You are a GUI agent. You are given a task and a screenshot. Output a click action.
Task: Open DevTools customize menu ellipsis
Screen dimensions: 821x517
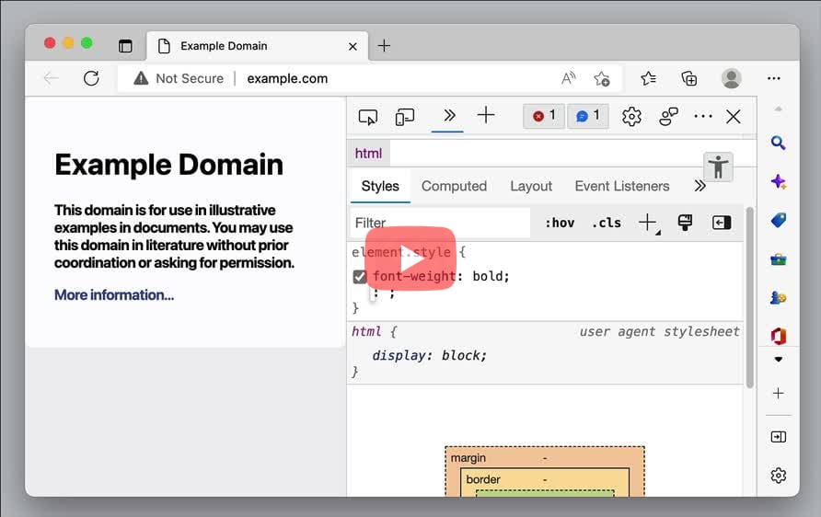pyautogui.click(x=702, y=116)
